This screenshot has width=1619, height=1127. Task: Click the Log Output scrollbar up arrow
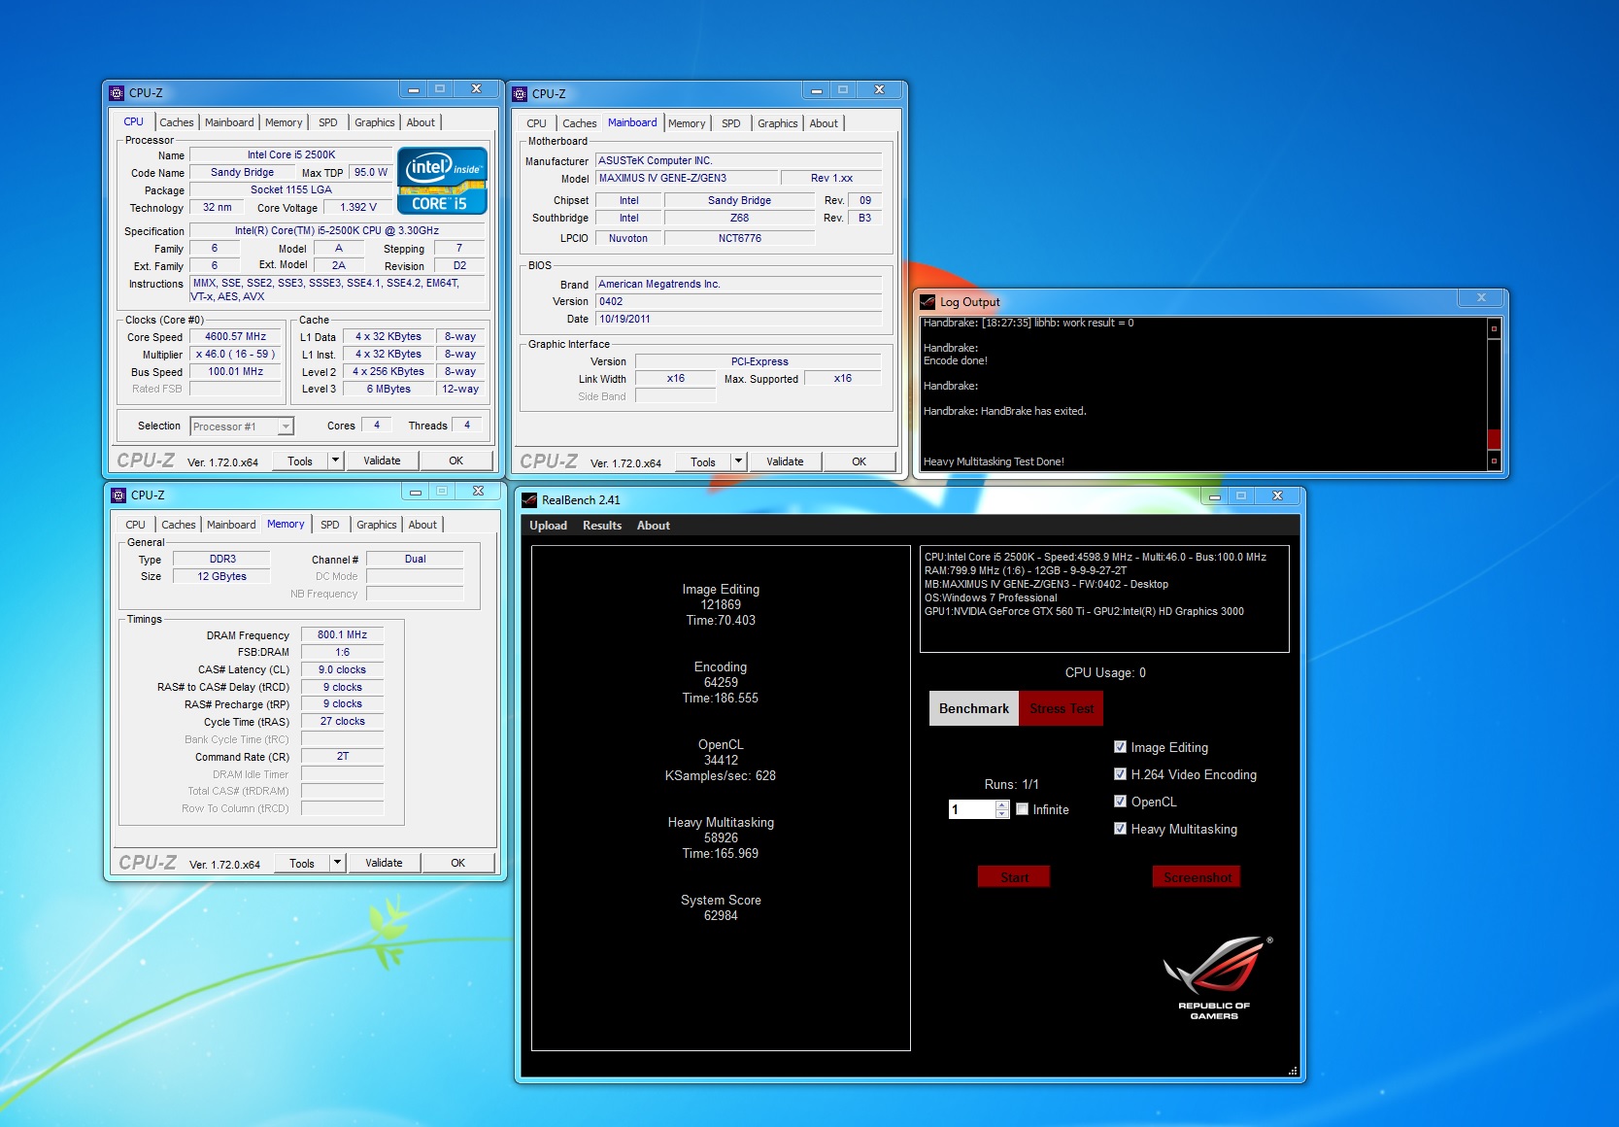[x=1494, y=329]
